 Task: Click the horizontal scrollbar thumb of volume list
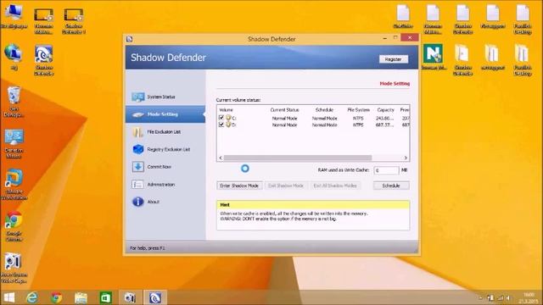point(298,158)
